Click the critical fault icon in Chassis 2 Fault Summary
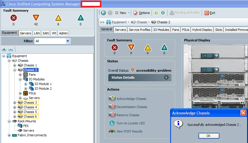This screenshot has width=248, height=143. 115,47
